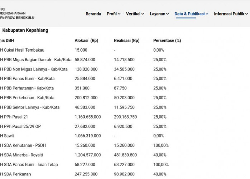Open the Data & Publikasi menu
This screenshot has width=250, height=179.
190,14
